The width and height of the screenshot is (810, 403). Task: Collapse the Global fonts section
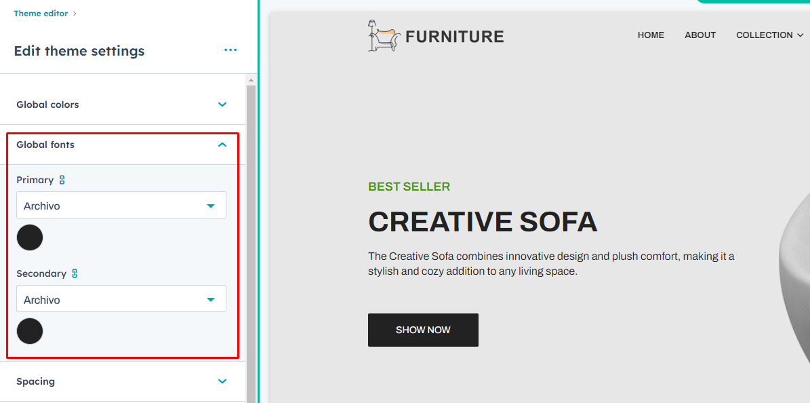[222, 145]
